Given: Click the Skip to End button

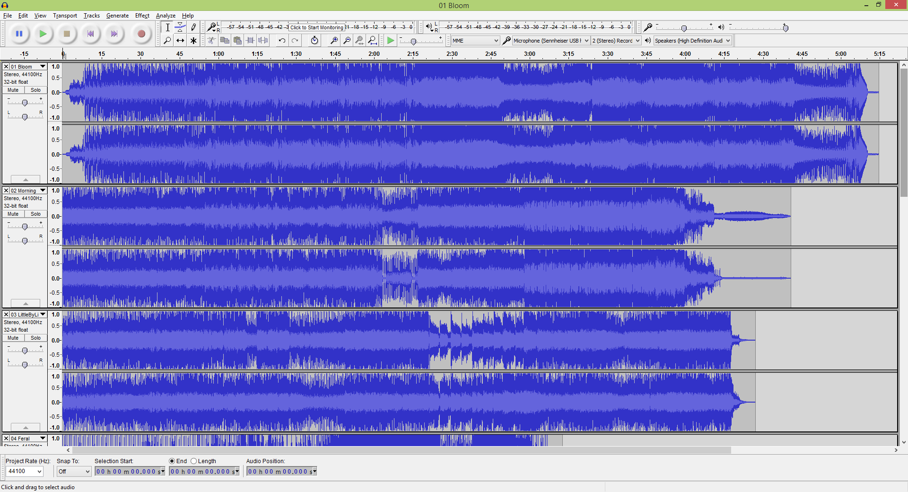Looking at the screenshot, I should click(114, 34).
